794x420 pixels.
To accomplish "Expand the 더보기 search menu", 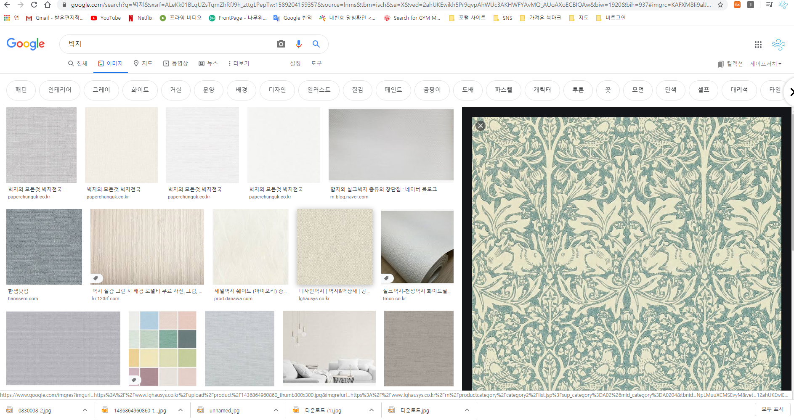I will coord(239,63).
